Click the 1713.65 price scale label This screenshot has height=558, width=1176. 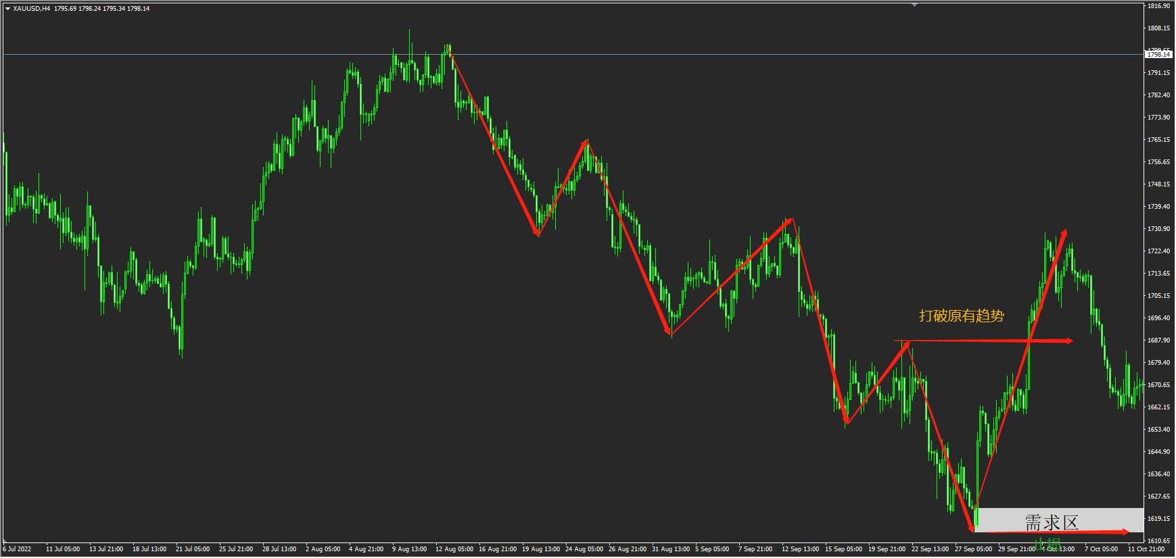pyautogui.click(x=1159, y=274)
